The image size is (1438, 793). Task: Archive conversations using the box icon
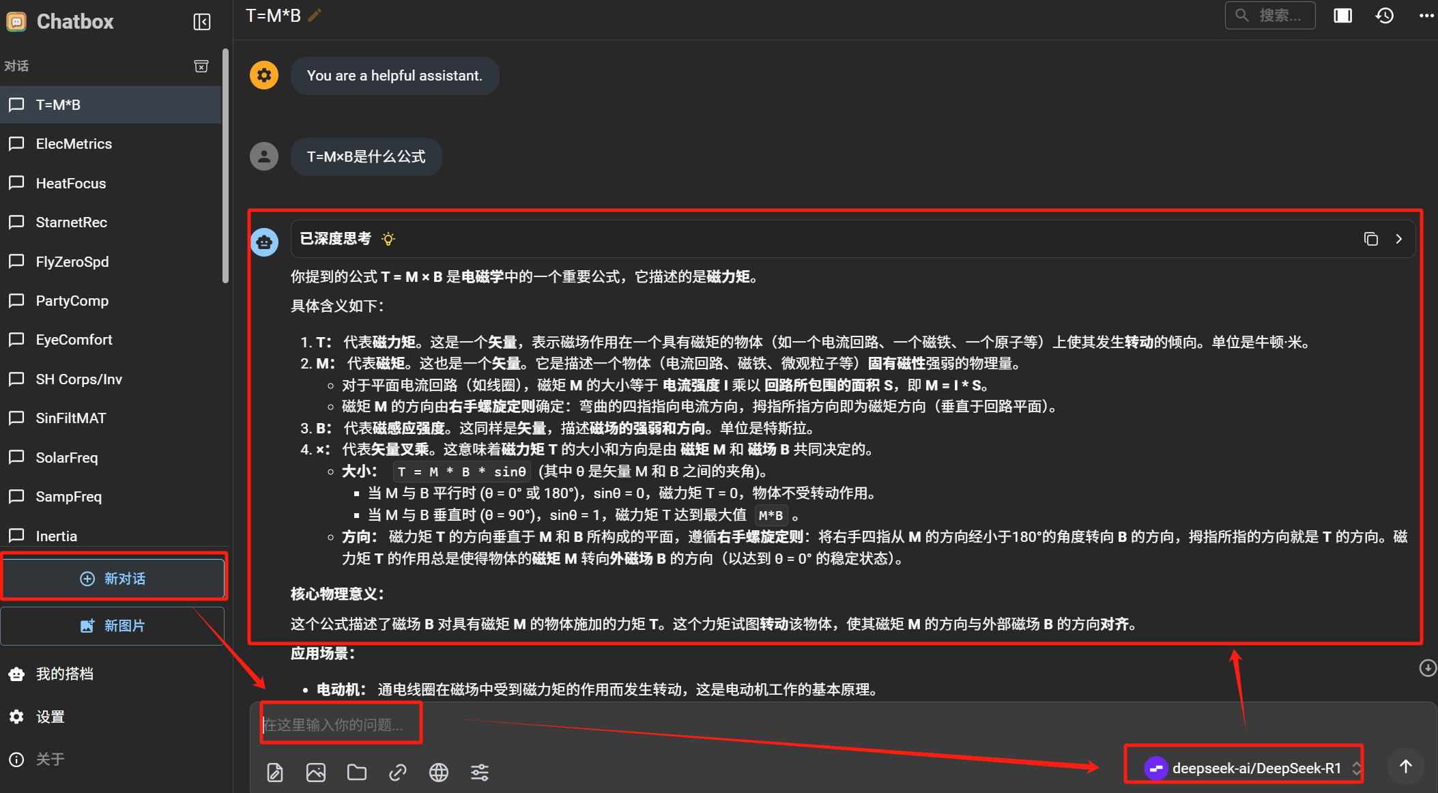point(201,66)
